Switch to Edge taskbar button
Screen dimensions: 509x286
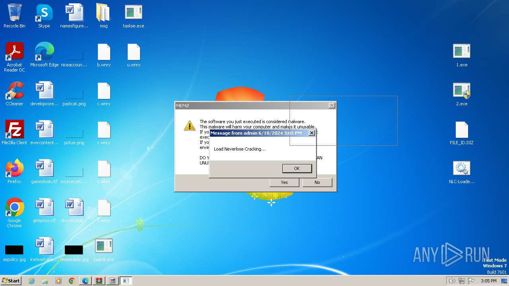[85, 281]
